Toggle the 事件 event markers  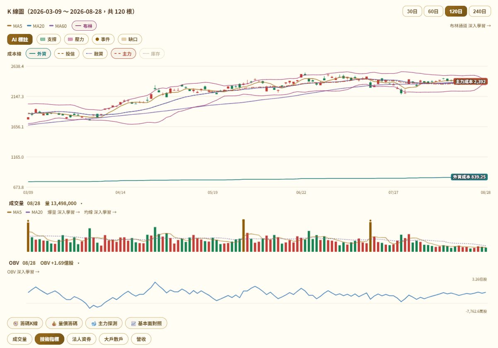(x=103, y=39)
